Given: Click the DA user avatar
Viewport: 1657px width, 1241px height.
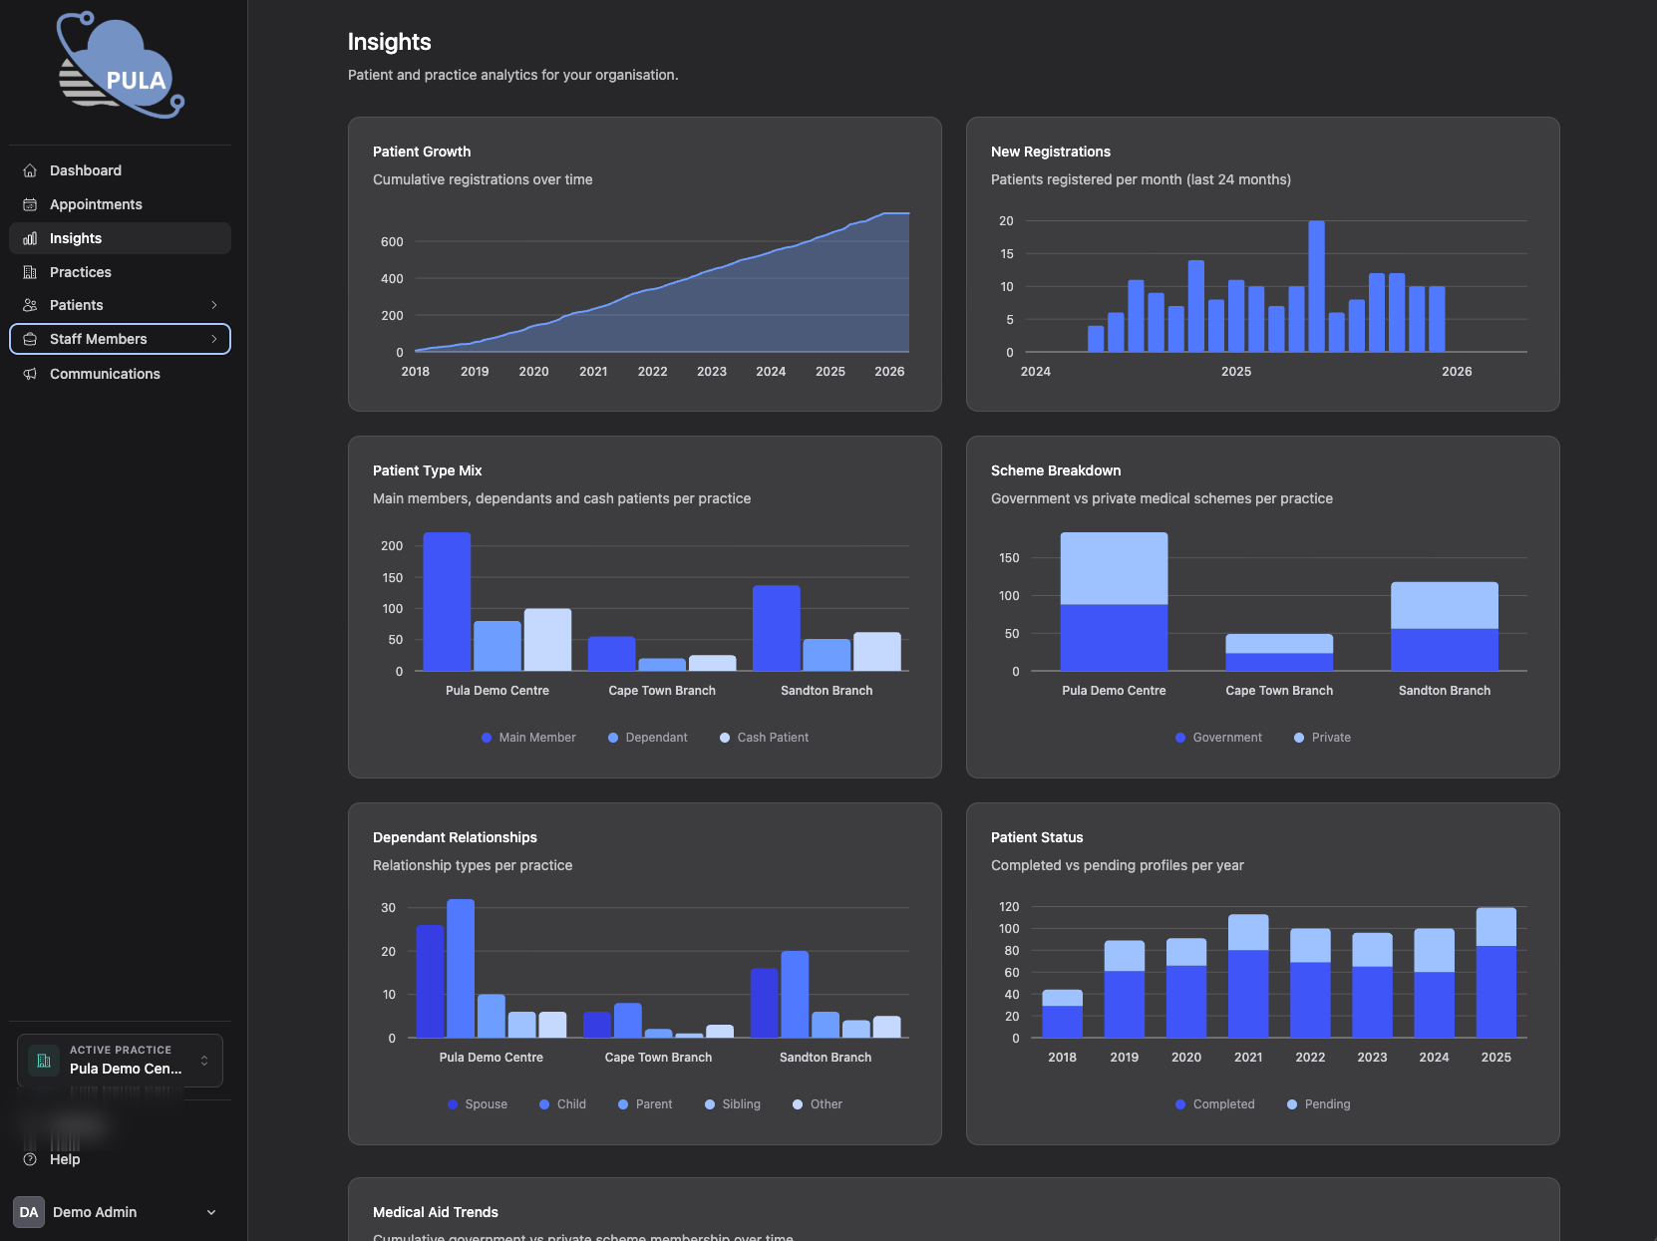Looking at the screenshot, I should pyautogui.click(x=29, y=1212).
